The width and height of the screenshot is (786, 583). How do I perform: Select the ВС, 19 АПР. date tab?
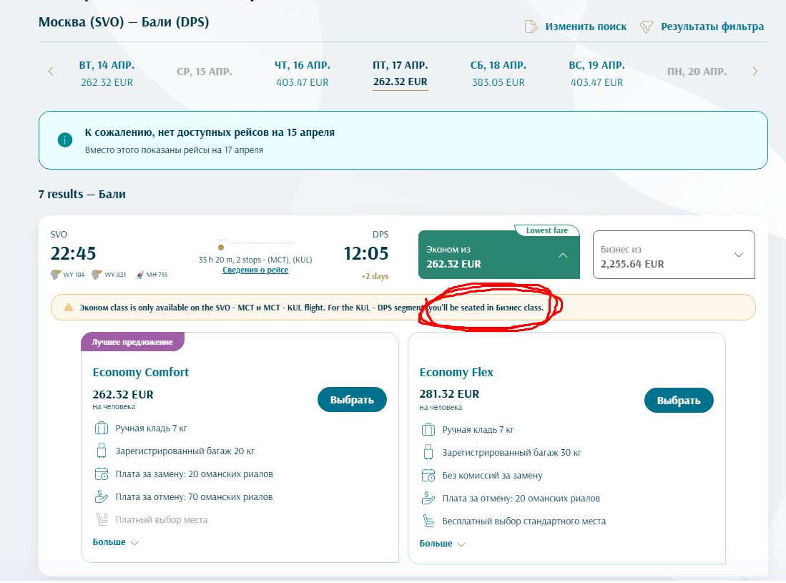pyautogui.click(x=596, y=74)
